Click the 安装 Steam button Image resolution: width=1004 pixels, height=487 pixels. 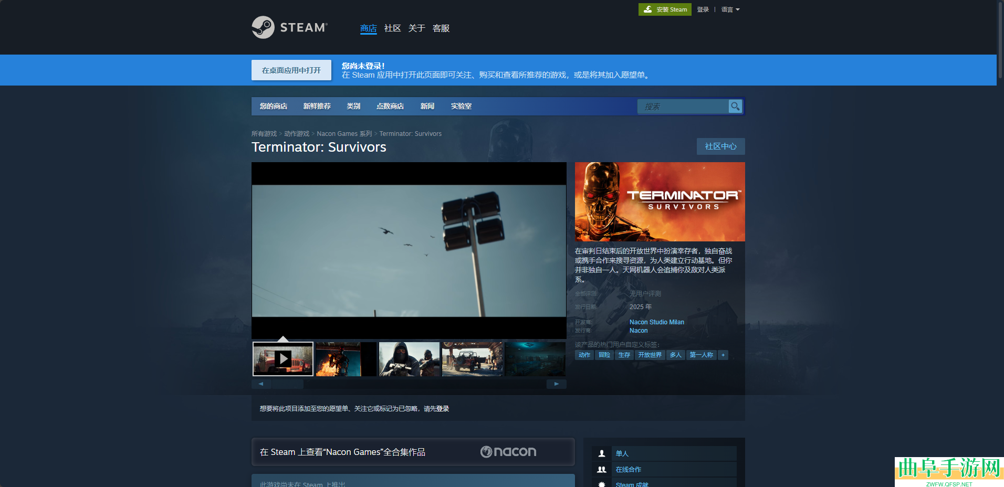tap(665, 9)
